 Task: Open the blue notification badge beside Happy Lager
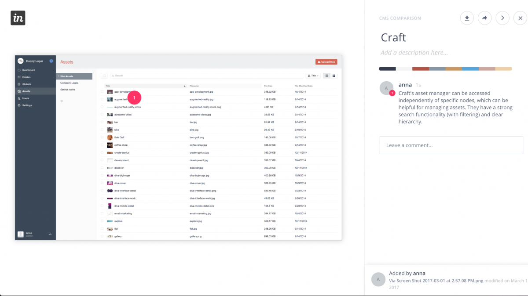[x=51, y=61]
